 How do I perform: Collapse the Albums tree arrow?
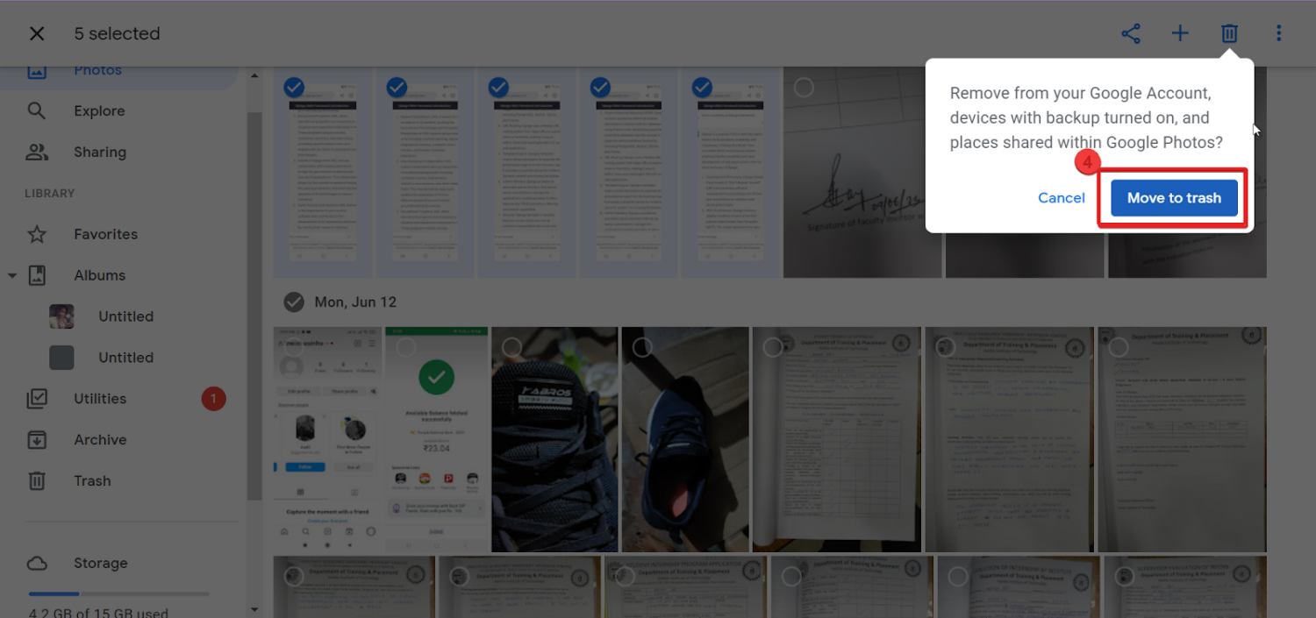pos(12,275)
